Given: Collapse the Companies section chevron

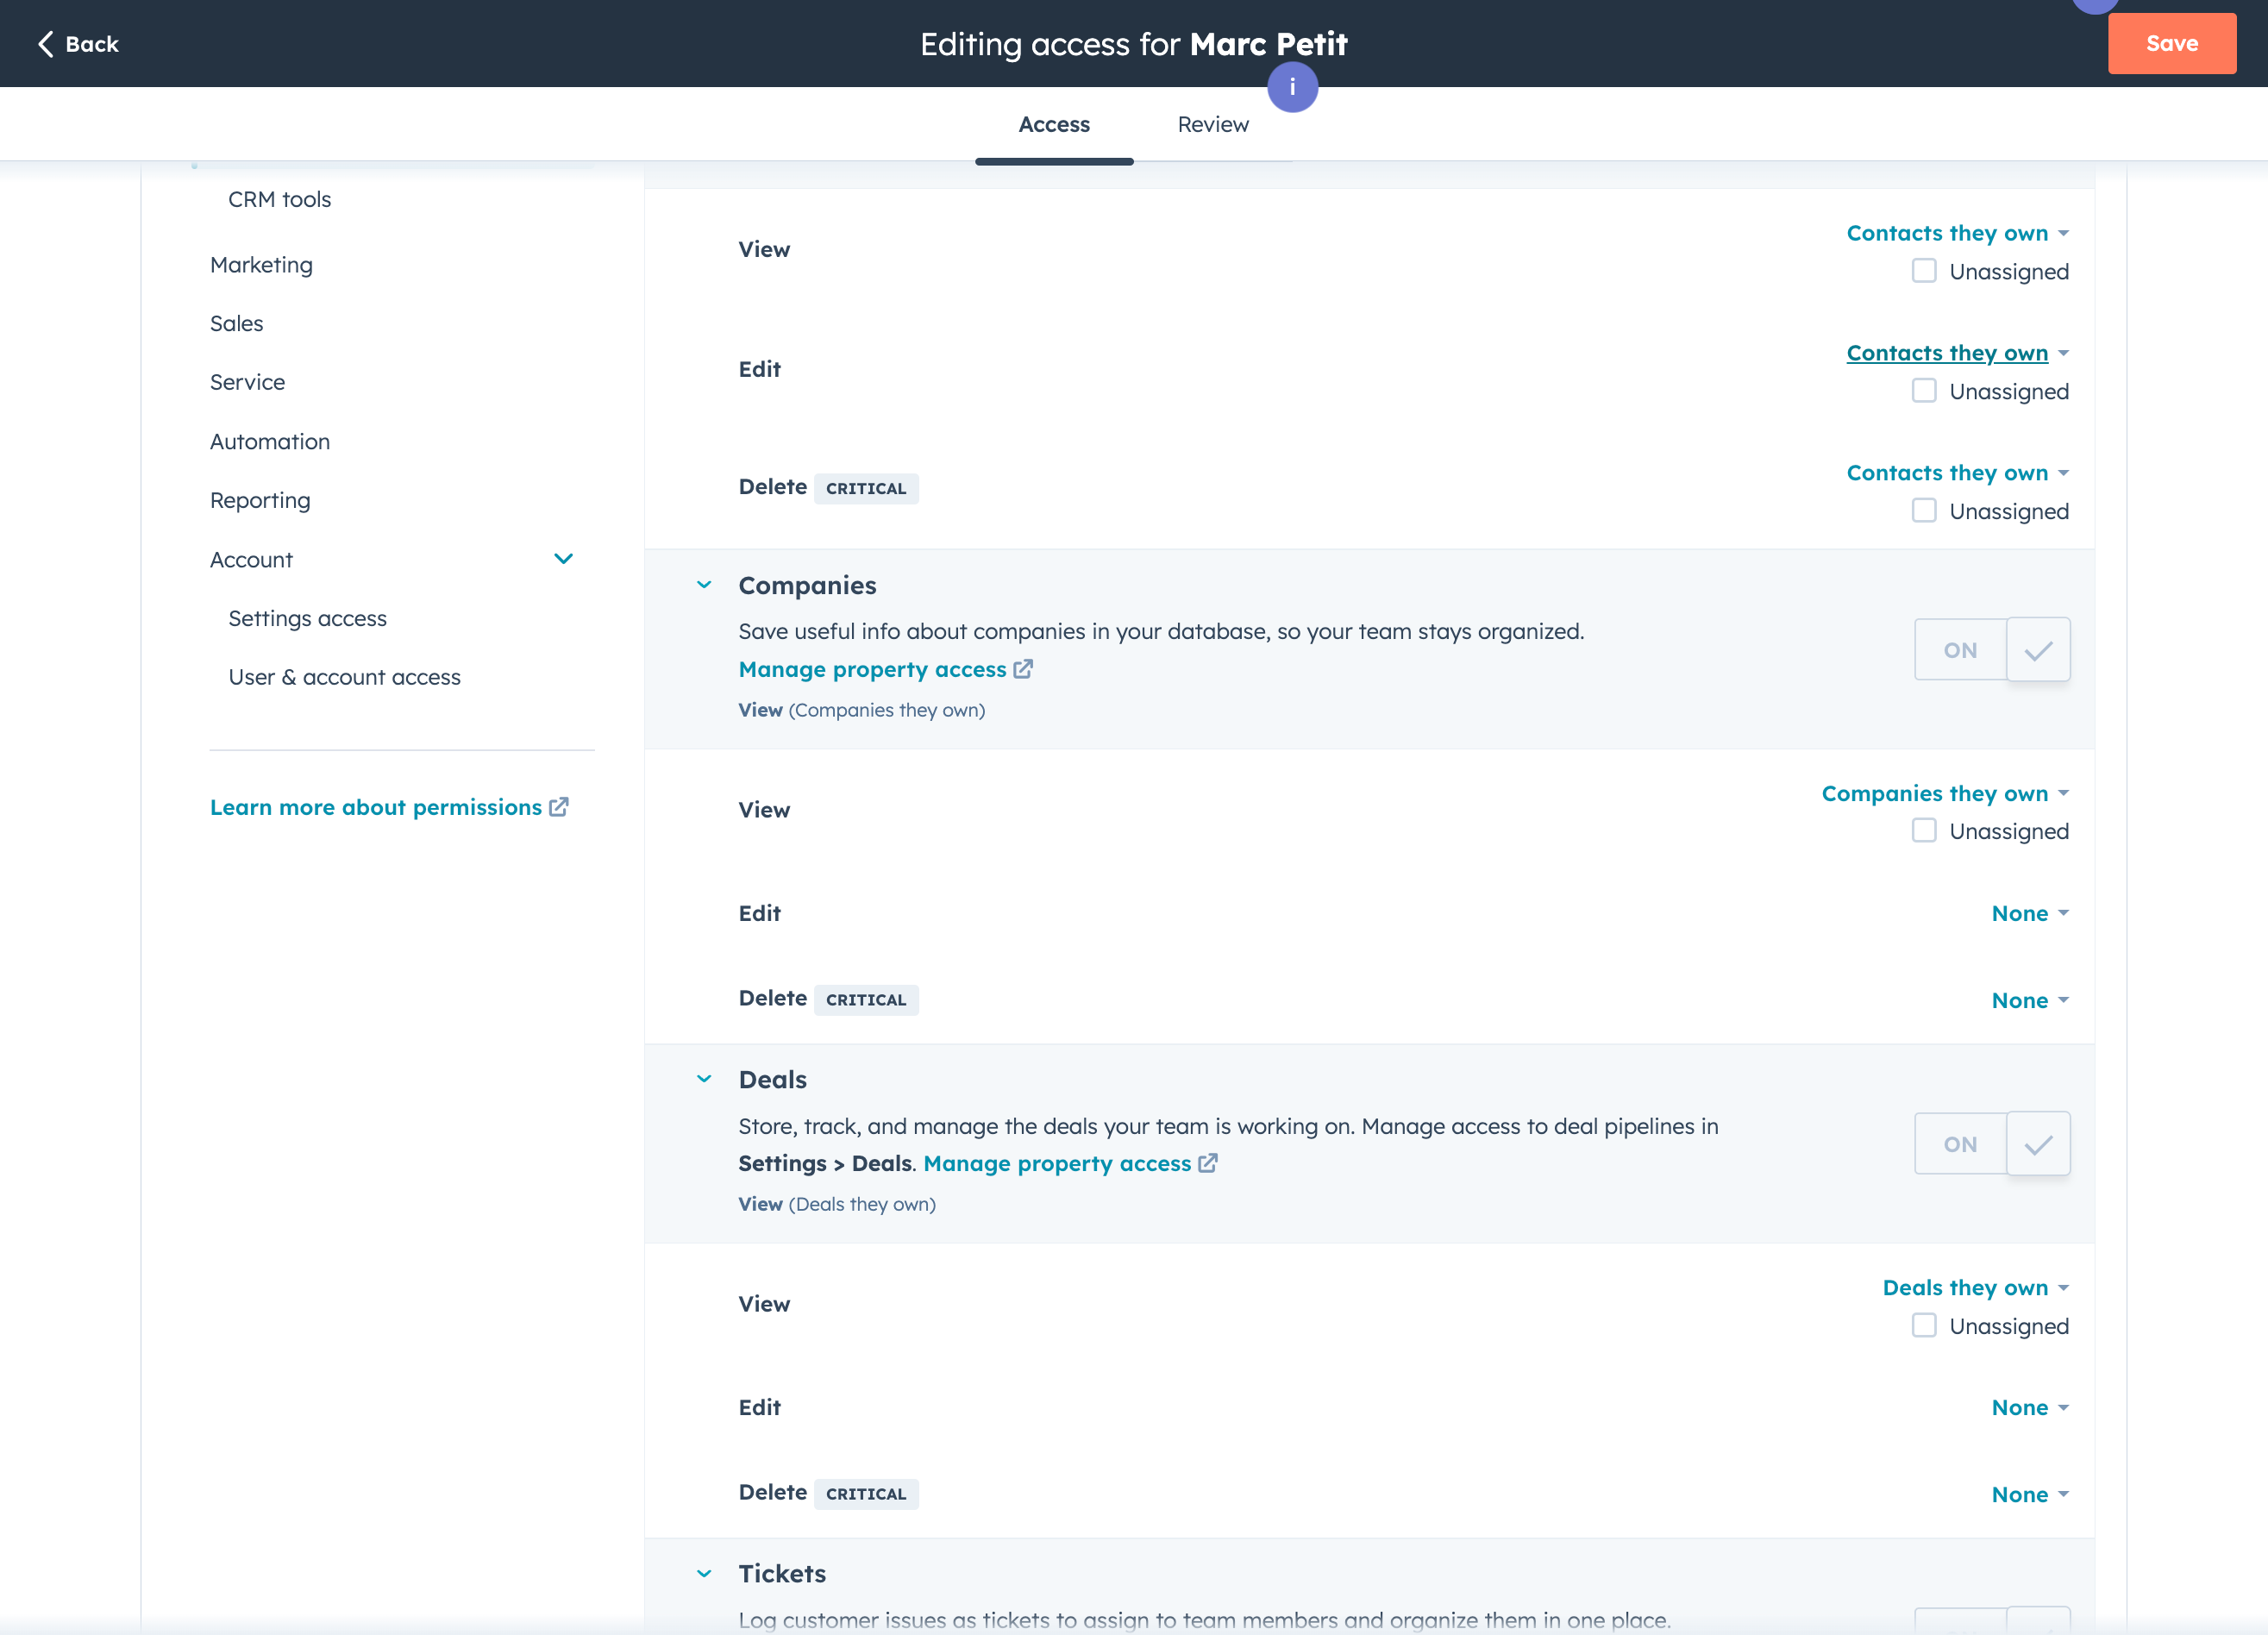Looking at the screenshot, I should click(704, 585).
